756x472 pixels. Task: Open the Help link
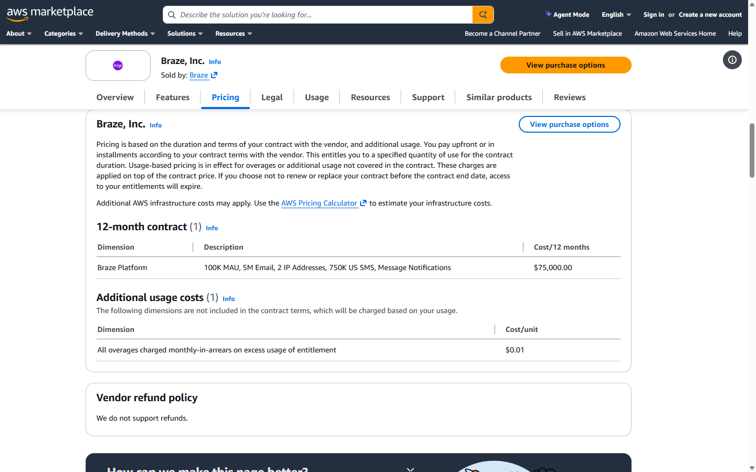[735, 34]
